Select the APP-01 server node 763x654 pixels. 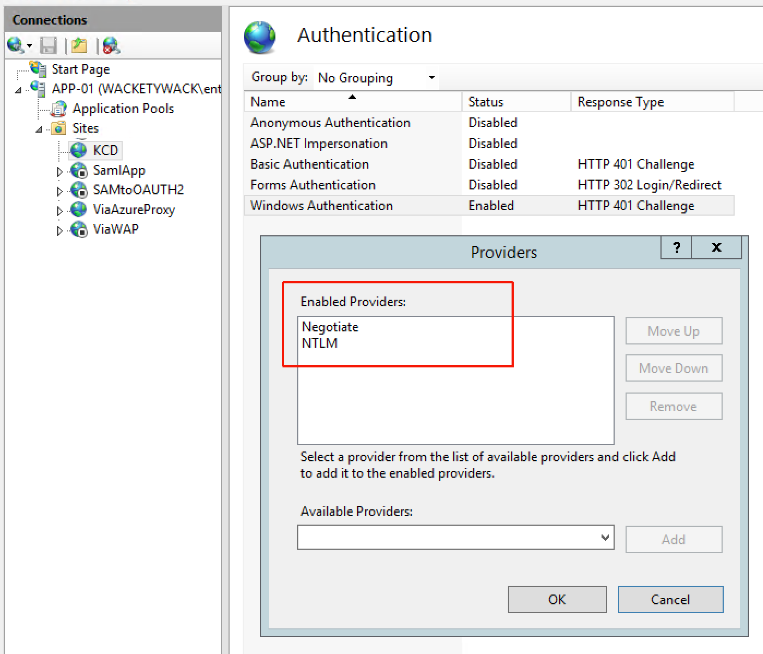[136, 89]
